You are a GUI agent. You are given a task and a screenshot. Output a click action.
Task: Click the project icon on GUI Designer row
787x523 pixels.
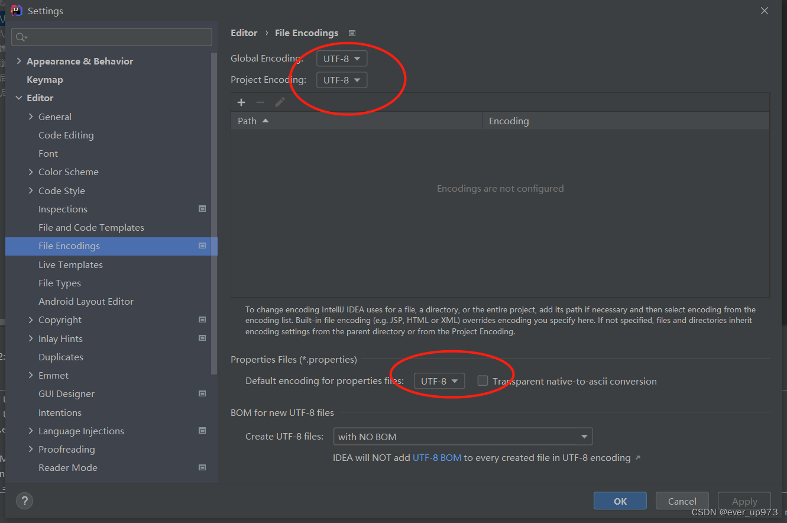tap(202, 393)
